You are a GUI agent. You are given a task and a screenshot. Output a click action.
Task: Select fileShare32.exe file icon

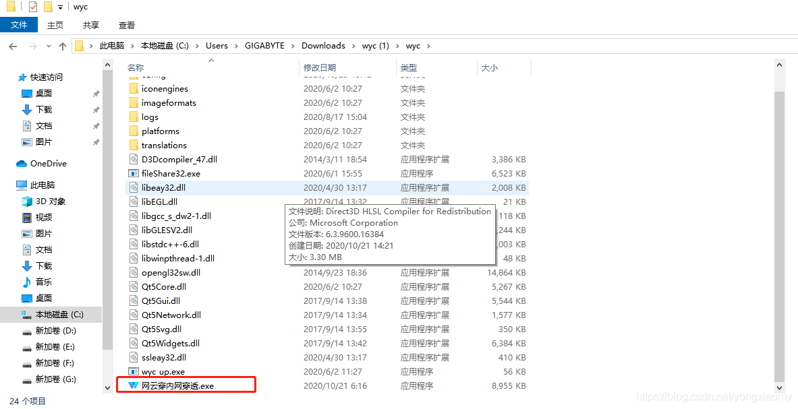coord(134,173)
